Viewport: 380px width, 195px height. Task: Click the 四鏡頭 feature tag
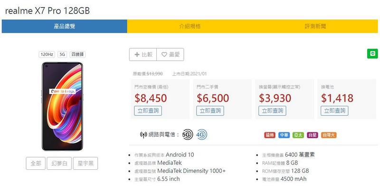77,55
